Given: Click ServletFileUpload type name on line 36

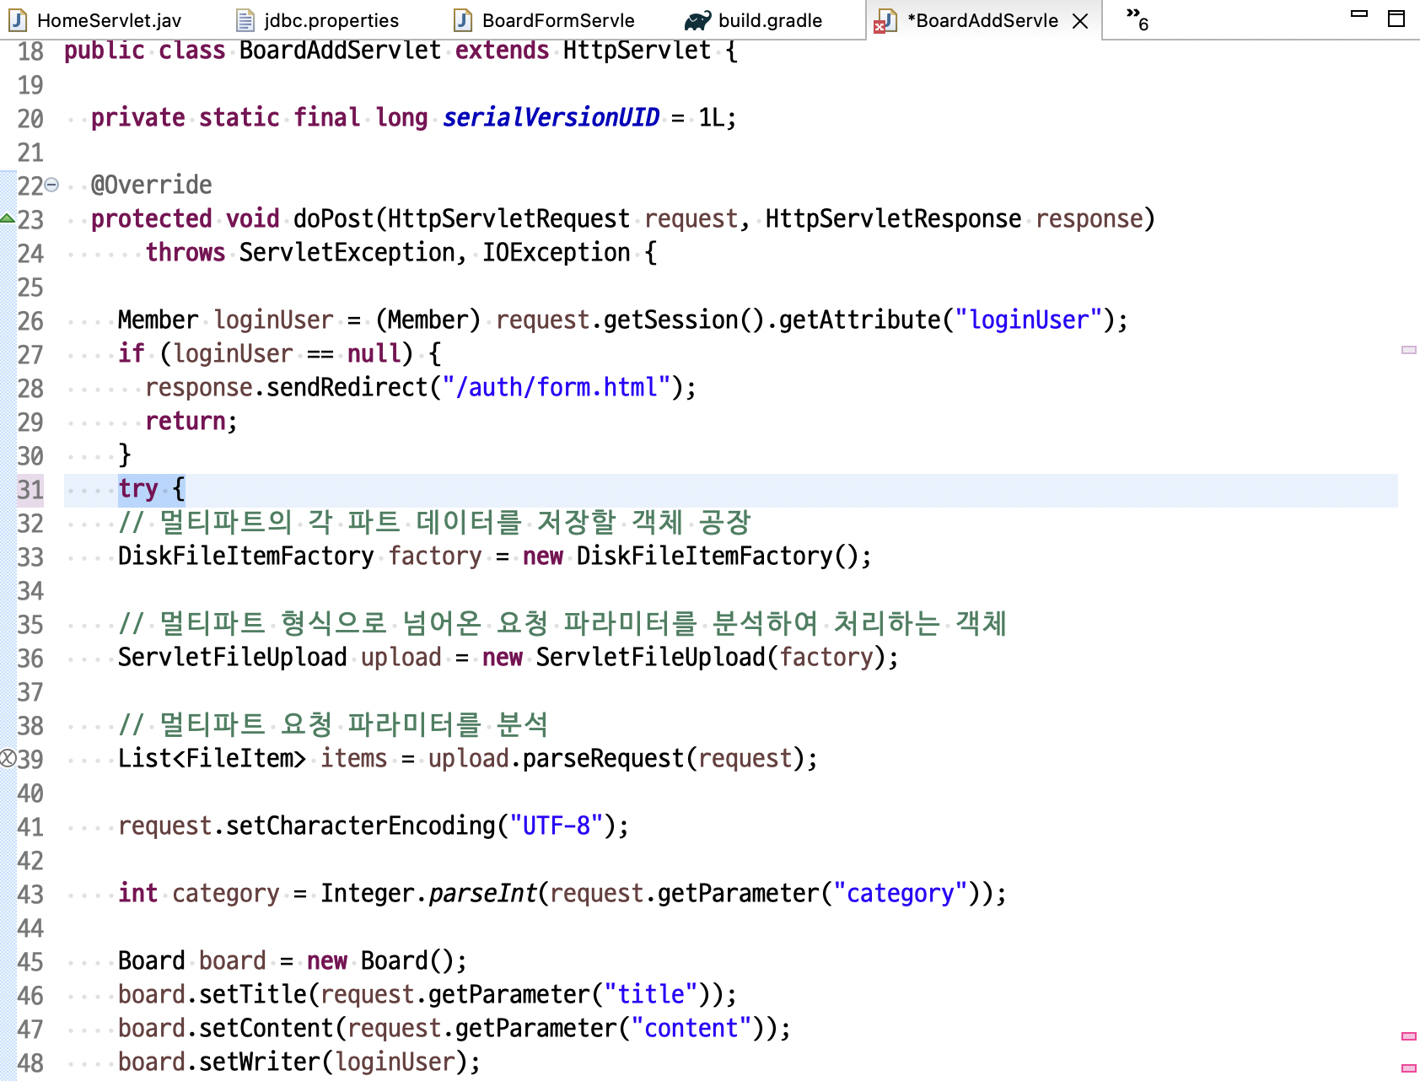Looking at the screenshot, I should [233, 657].
